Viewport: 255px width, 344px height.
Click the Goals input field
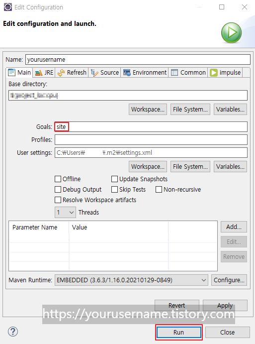click(x=151, y=127)
